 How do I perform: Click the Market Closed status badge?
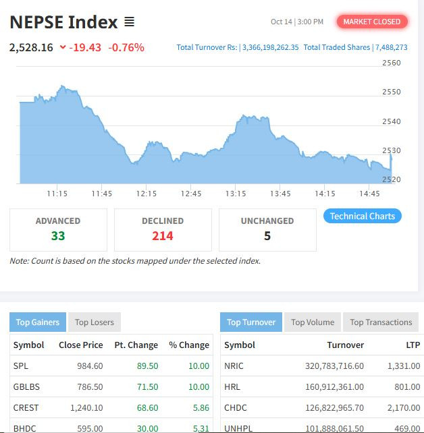click(x=371, y=22)
